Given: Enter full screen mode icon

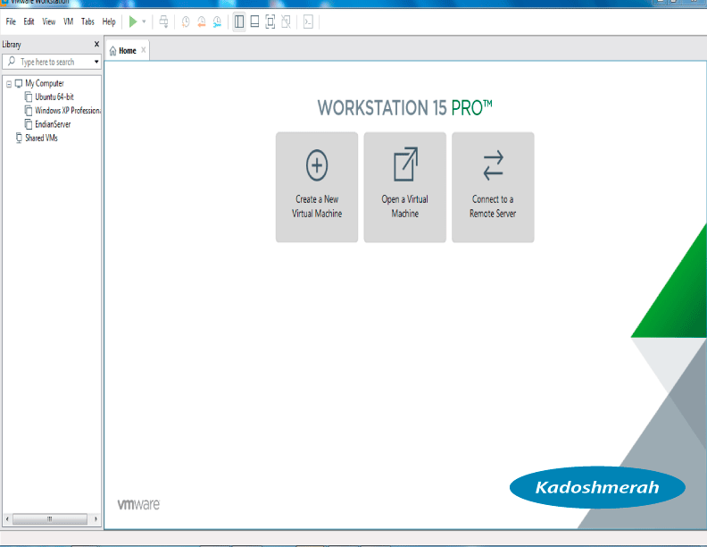Looking at the screenshot, I should click(270, 21).
